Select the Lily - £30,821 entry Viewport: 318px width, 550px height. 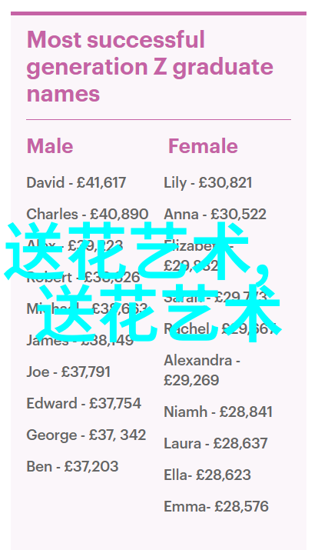[207, 183]
